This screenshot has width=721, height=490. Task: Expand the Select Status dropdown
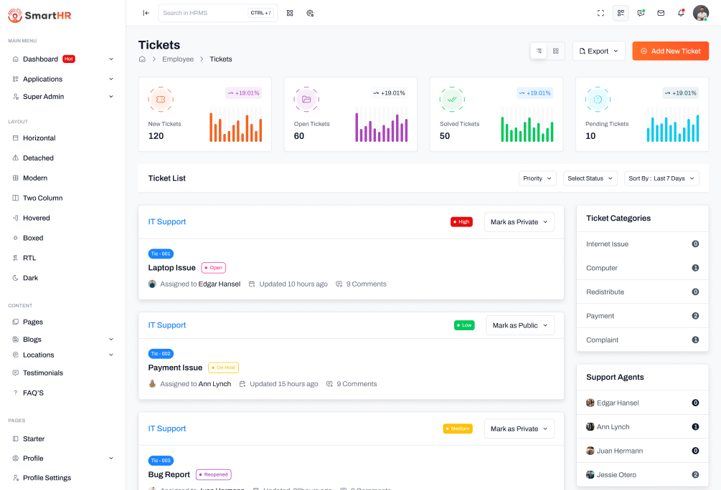point(590,178)
